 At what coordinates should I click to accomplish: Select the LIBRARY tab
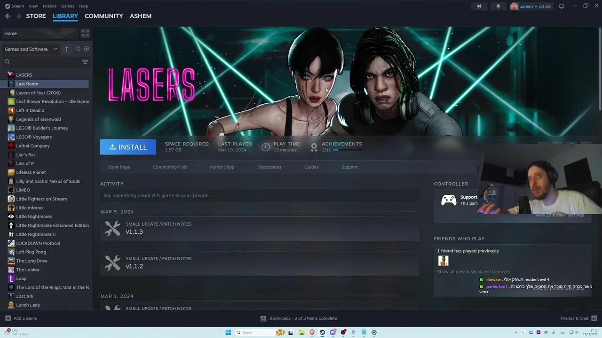[65, 16]
